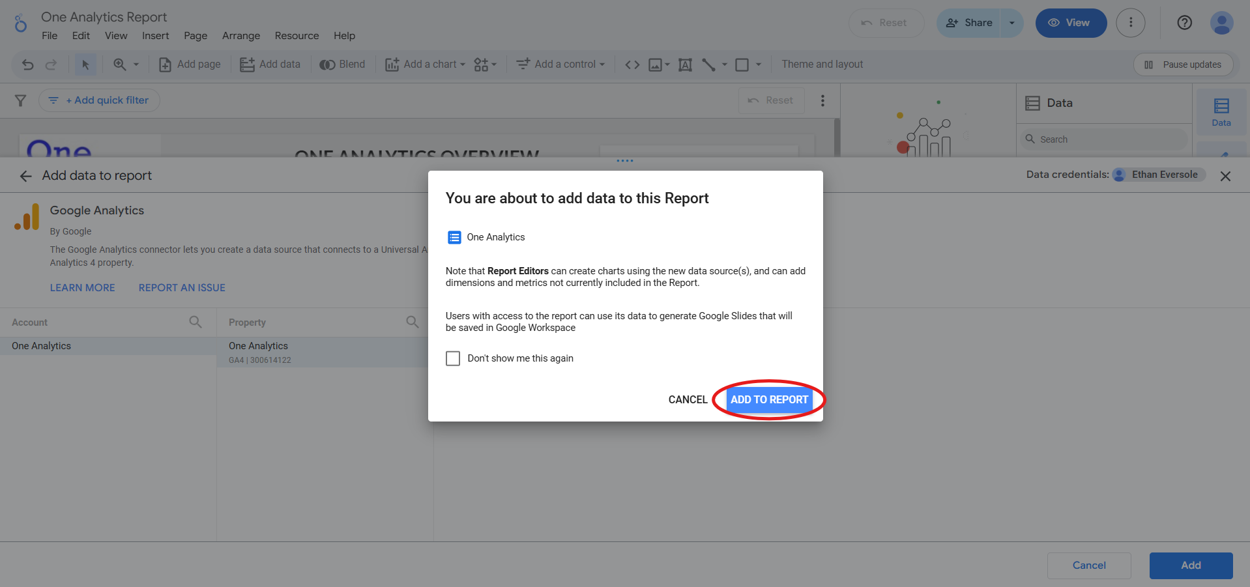Open the Arrange menu
Viewport: 1250px width, 587px height.
pyautogui.click(x=241, y=36)
